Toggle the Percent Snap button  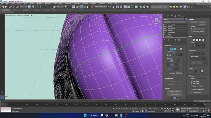coord(85,7)
